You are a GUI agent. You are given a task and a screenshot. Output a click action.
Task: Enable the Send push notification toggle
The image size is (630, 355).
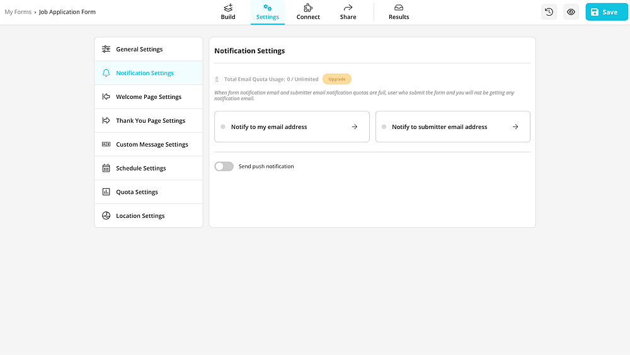click(224, 166)
